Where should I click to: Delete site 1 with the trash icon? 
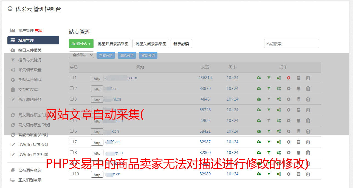[x=308, y=78]
